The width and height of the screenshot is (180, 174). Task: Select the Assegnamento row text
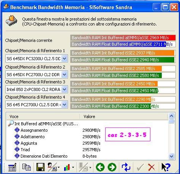pos(34,130)
